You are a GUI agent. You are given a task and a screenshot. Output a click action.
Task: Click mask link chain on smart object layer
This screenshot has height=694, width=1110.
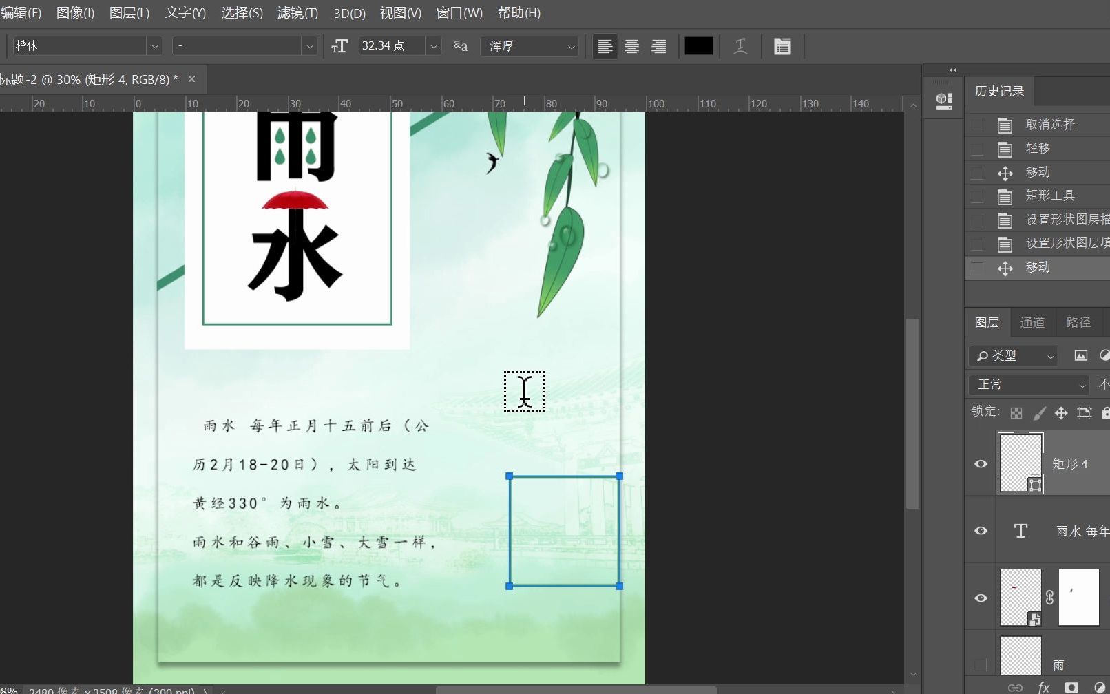coord(1049,597)
